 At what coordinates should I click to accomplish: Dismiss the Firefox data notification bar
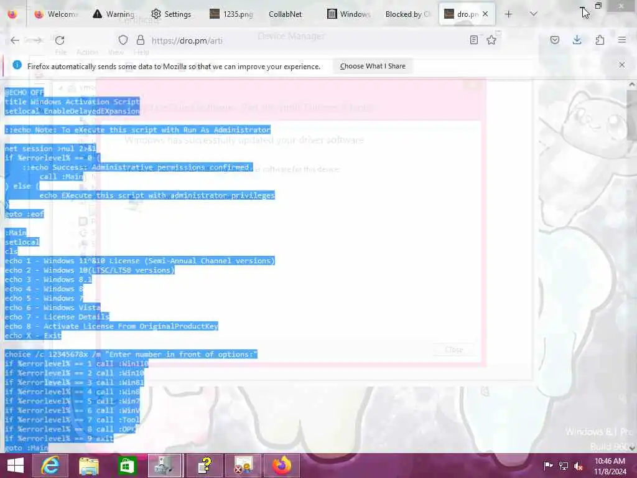(x=622, y=65)
